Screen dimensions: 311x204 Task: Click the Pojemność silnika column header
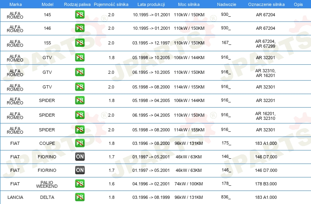coord(111,4)
